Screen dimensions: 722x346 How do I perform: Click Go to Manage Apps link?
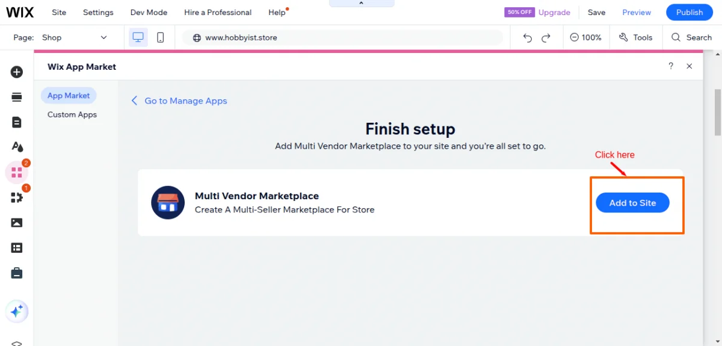coord(179,100)
